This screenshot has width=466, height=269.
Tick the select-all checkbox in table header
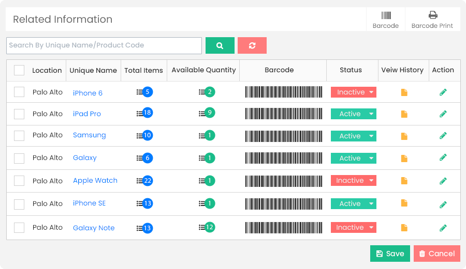(x=19, y=70)
